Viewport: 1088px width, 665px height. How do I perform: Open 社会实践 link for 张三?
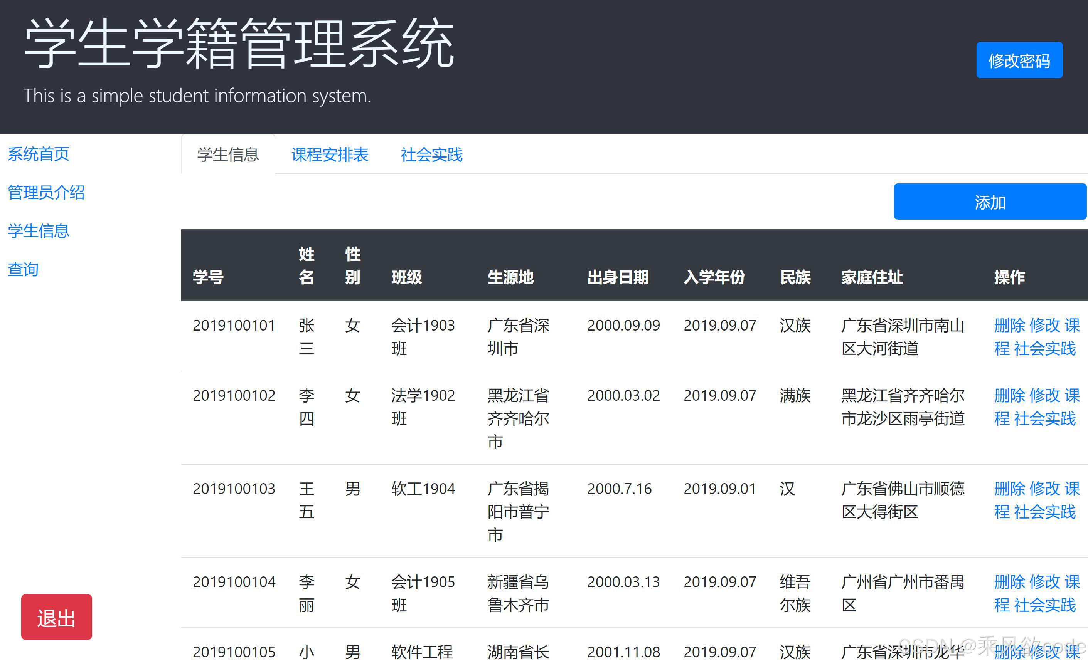click(x=1045, y=349)
